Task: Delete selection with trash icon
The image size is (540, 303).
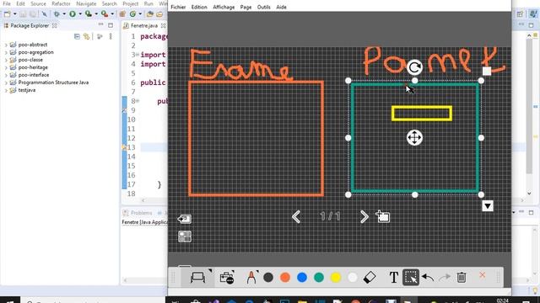Action: tap(462, 277)
